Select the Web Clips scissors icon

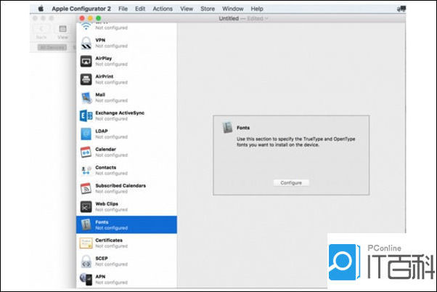86,207
